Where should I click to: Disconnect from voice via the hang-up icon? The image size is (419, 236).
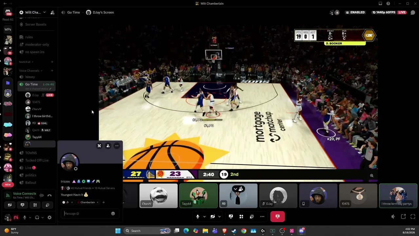(x=49, y=195)
